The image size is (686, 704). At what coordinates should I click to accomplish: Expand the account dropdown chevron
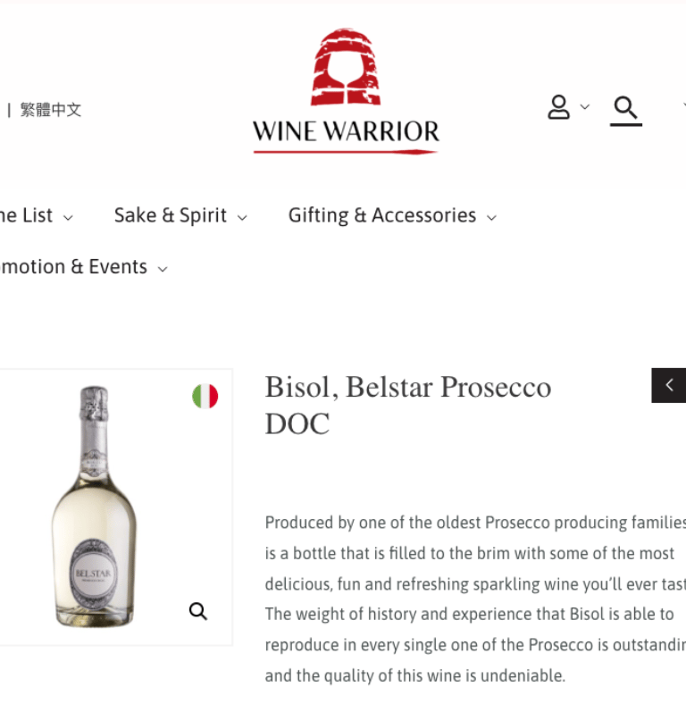[x=584, y=107]
